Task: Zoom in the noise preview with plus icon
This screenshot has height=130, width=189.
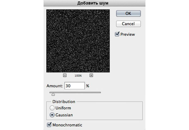Action: click(x=91, y=75)
